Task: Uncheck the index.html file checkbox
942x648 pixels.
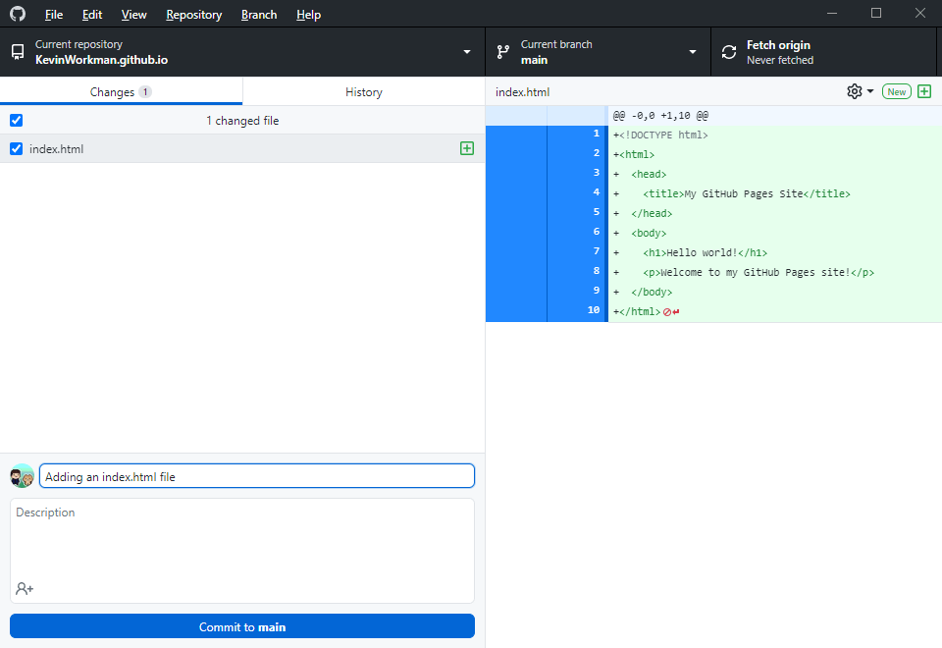Action: (16, 148)
